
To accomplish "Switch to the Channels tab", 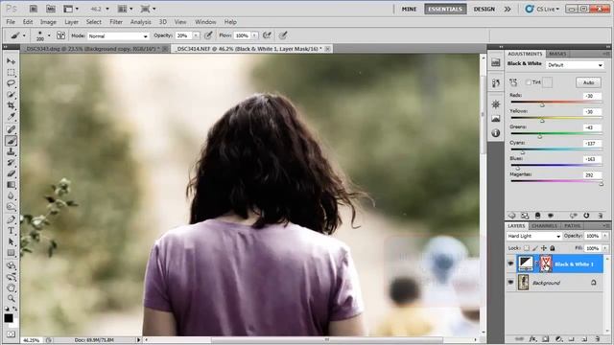I will tap(544, 226).
